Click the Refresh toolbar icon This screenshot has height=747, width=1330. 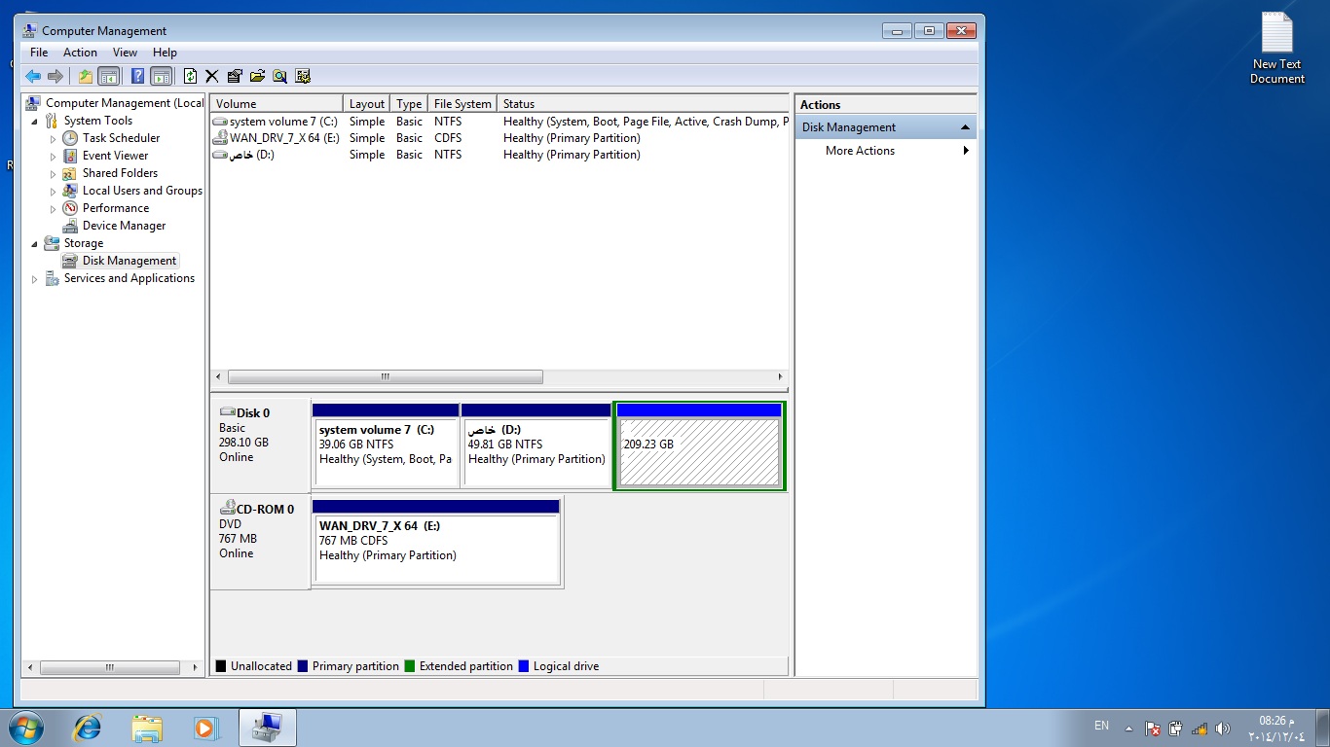(191, 76)
